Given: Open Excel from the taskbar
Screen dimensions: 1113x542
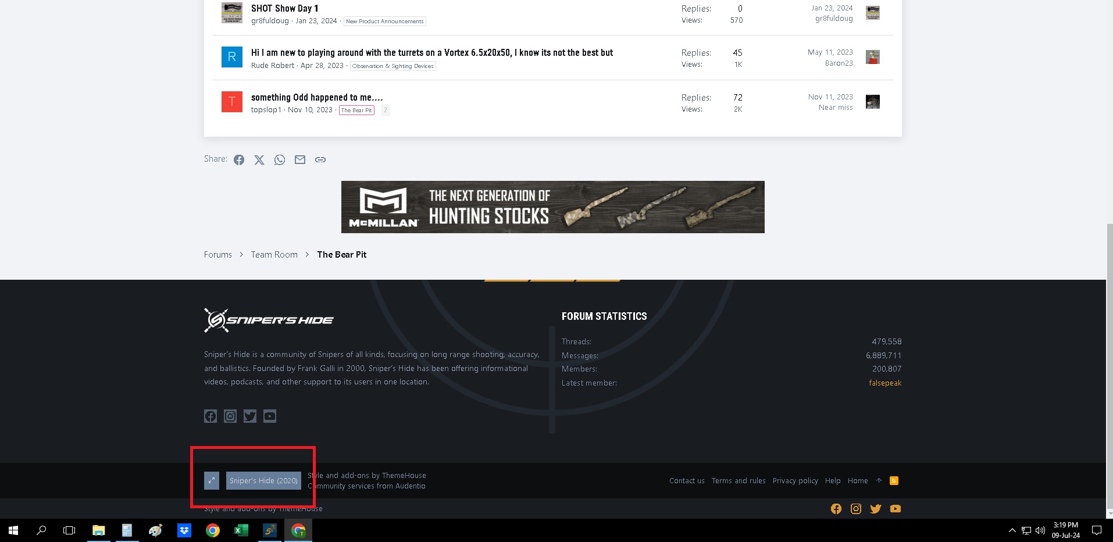Looking at the screenshot, I should coord(241,530).
